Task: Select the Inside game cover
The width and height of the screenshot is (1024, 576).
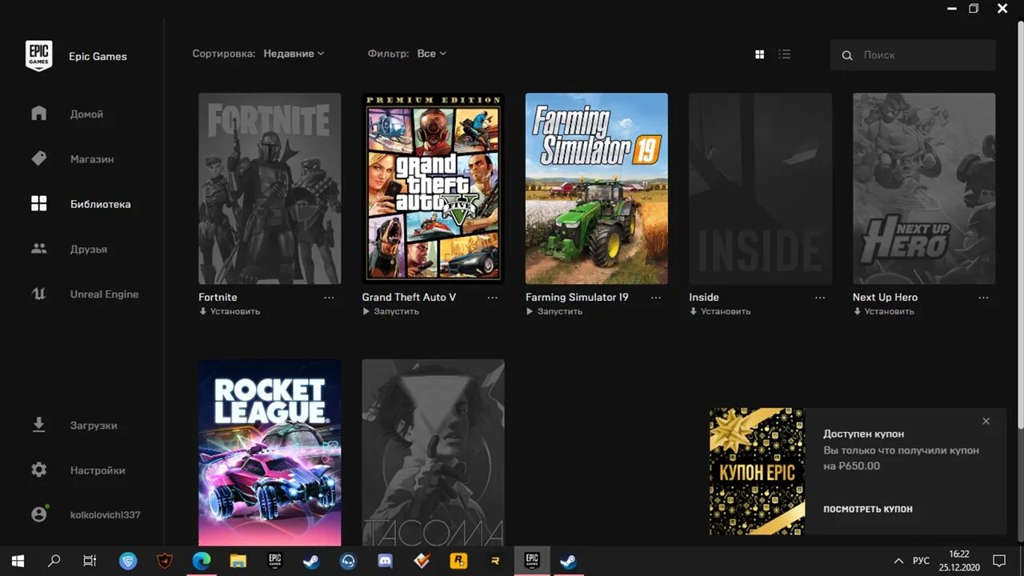Action: click(760, 188)
